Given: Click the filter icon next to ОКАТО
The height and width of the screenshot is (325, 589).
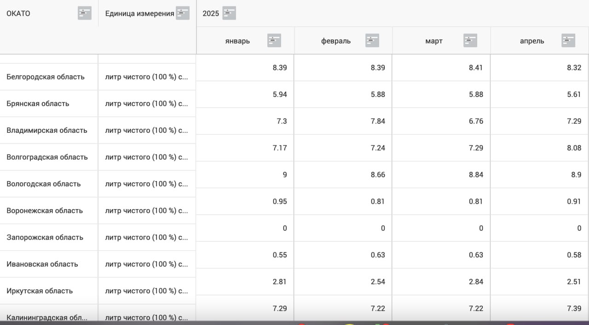Looking at the screenshot, I should pos(85,13).
